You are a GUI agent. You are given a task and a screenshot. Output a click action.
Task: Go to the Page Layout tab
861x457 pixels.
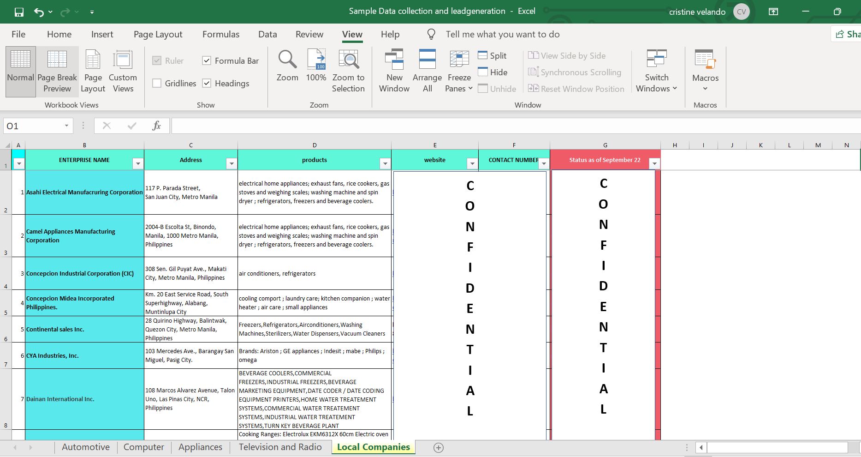click(158, 34)
